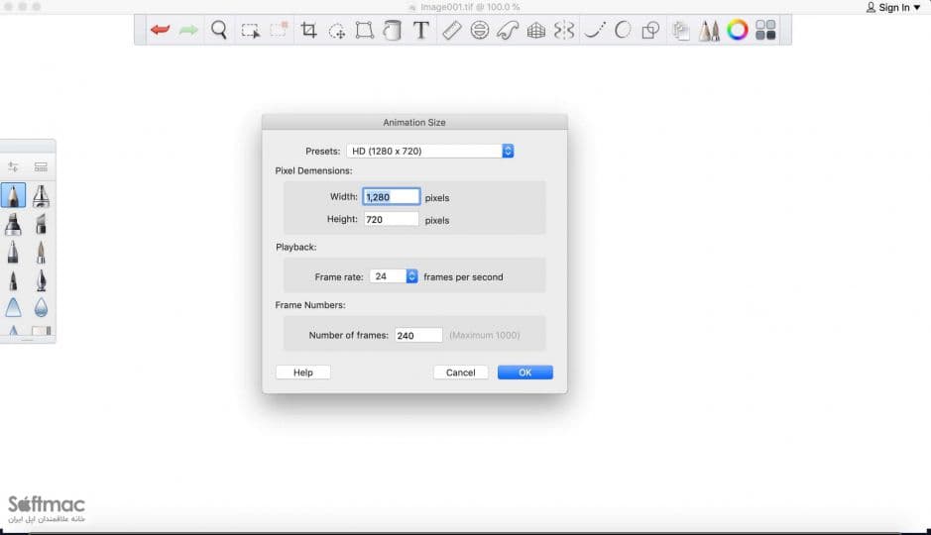
Task: Click the Height input field
Action: click(392, 220)
